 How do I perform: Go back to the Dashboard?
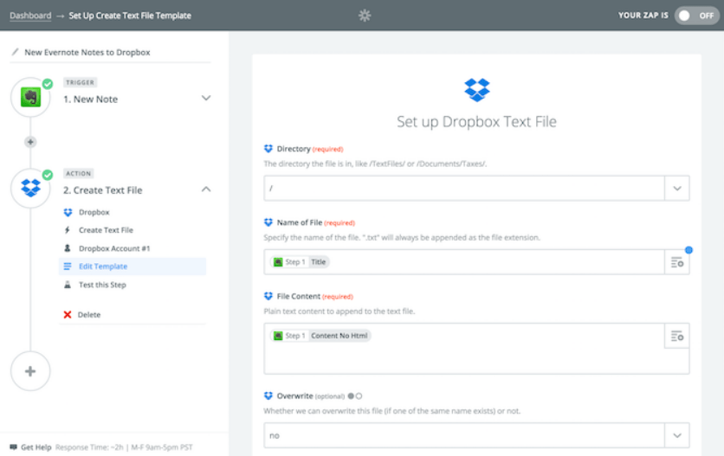(30, 16)
